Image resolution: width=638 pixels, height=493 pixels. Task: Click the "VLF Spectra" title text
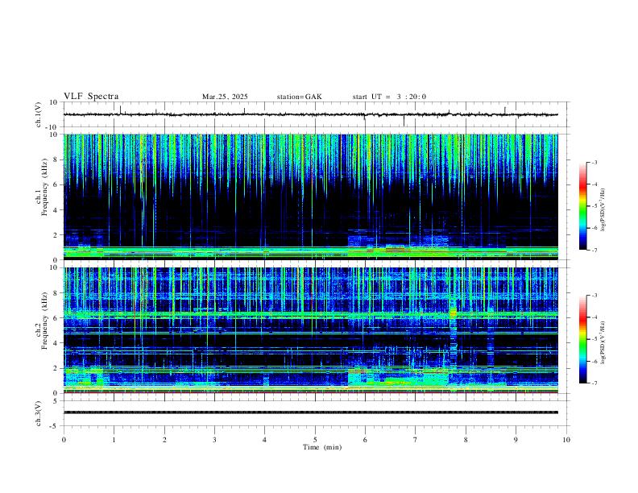pos(91,97)
